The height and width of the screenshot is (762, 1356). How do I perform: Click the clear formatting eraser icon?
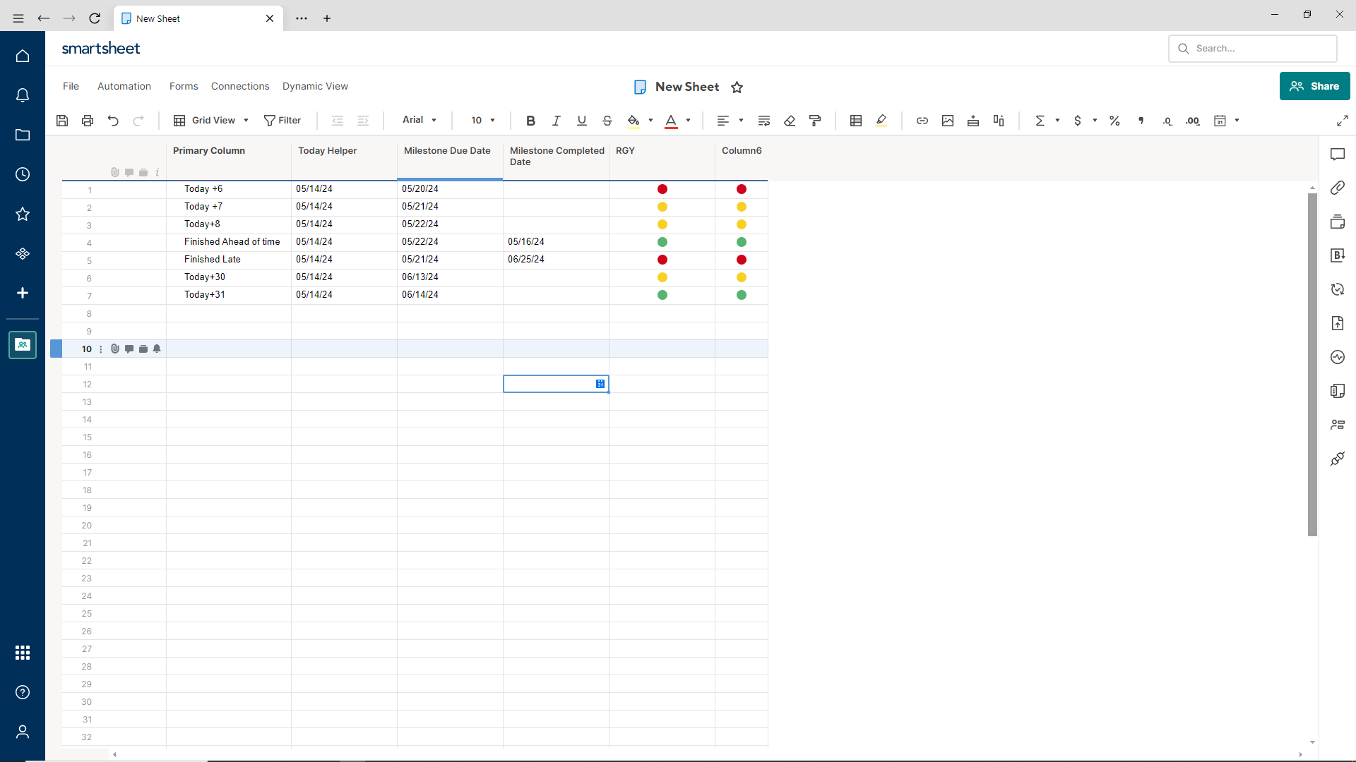(790, 121)
